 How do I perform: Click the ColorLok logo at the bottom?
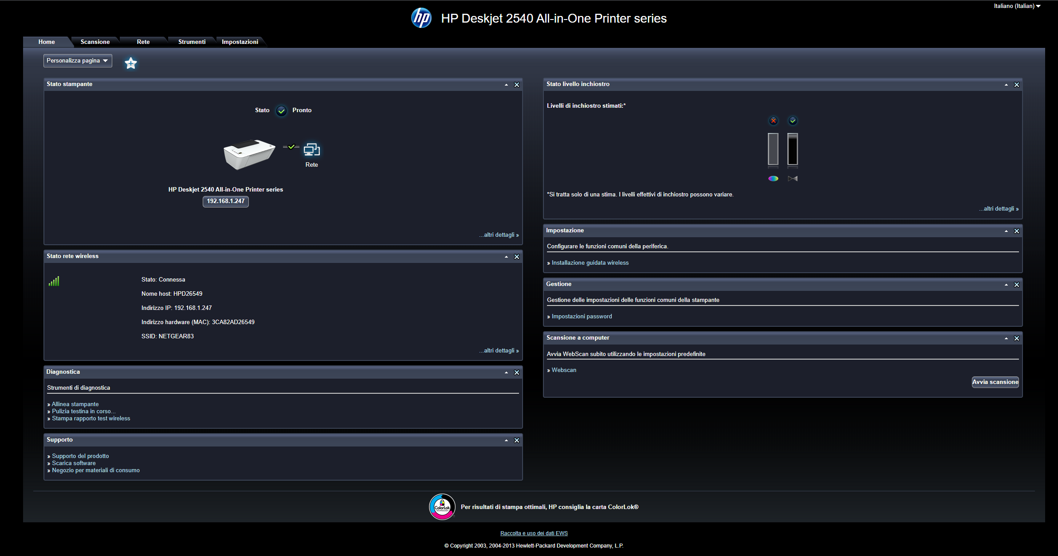[442, 507]
